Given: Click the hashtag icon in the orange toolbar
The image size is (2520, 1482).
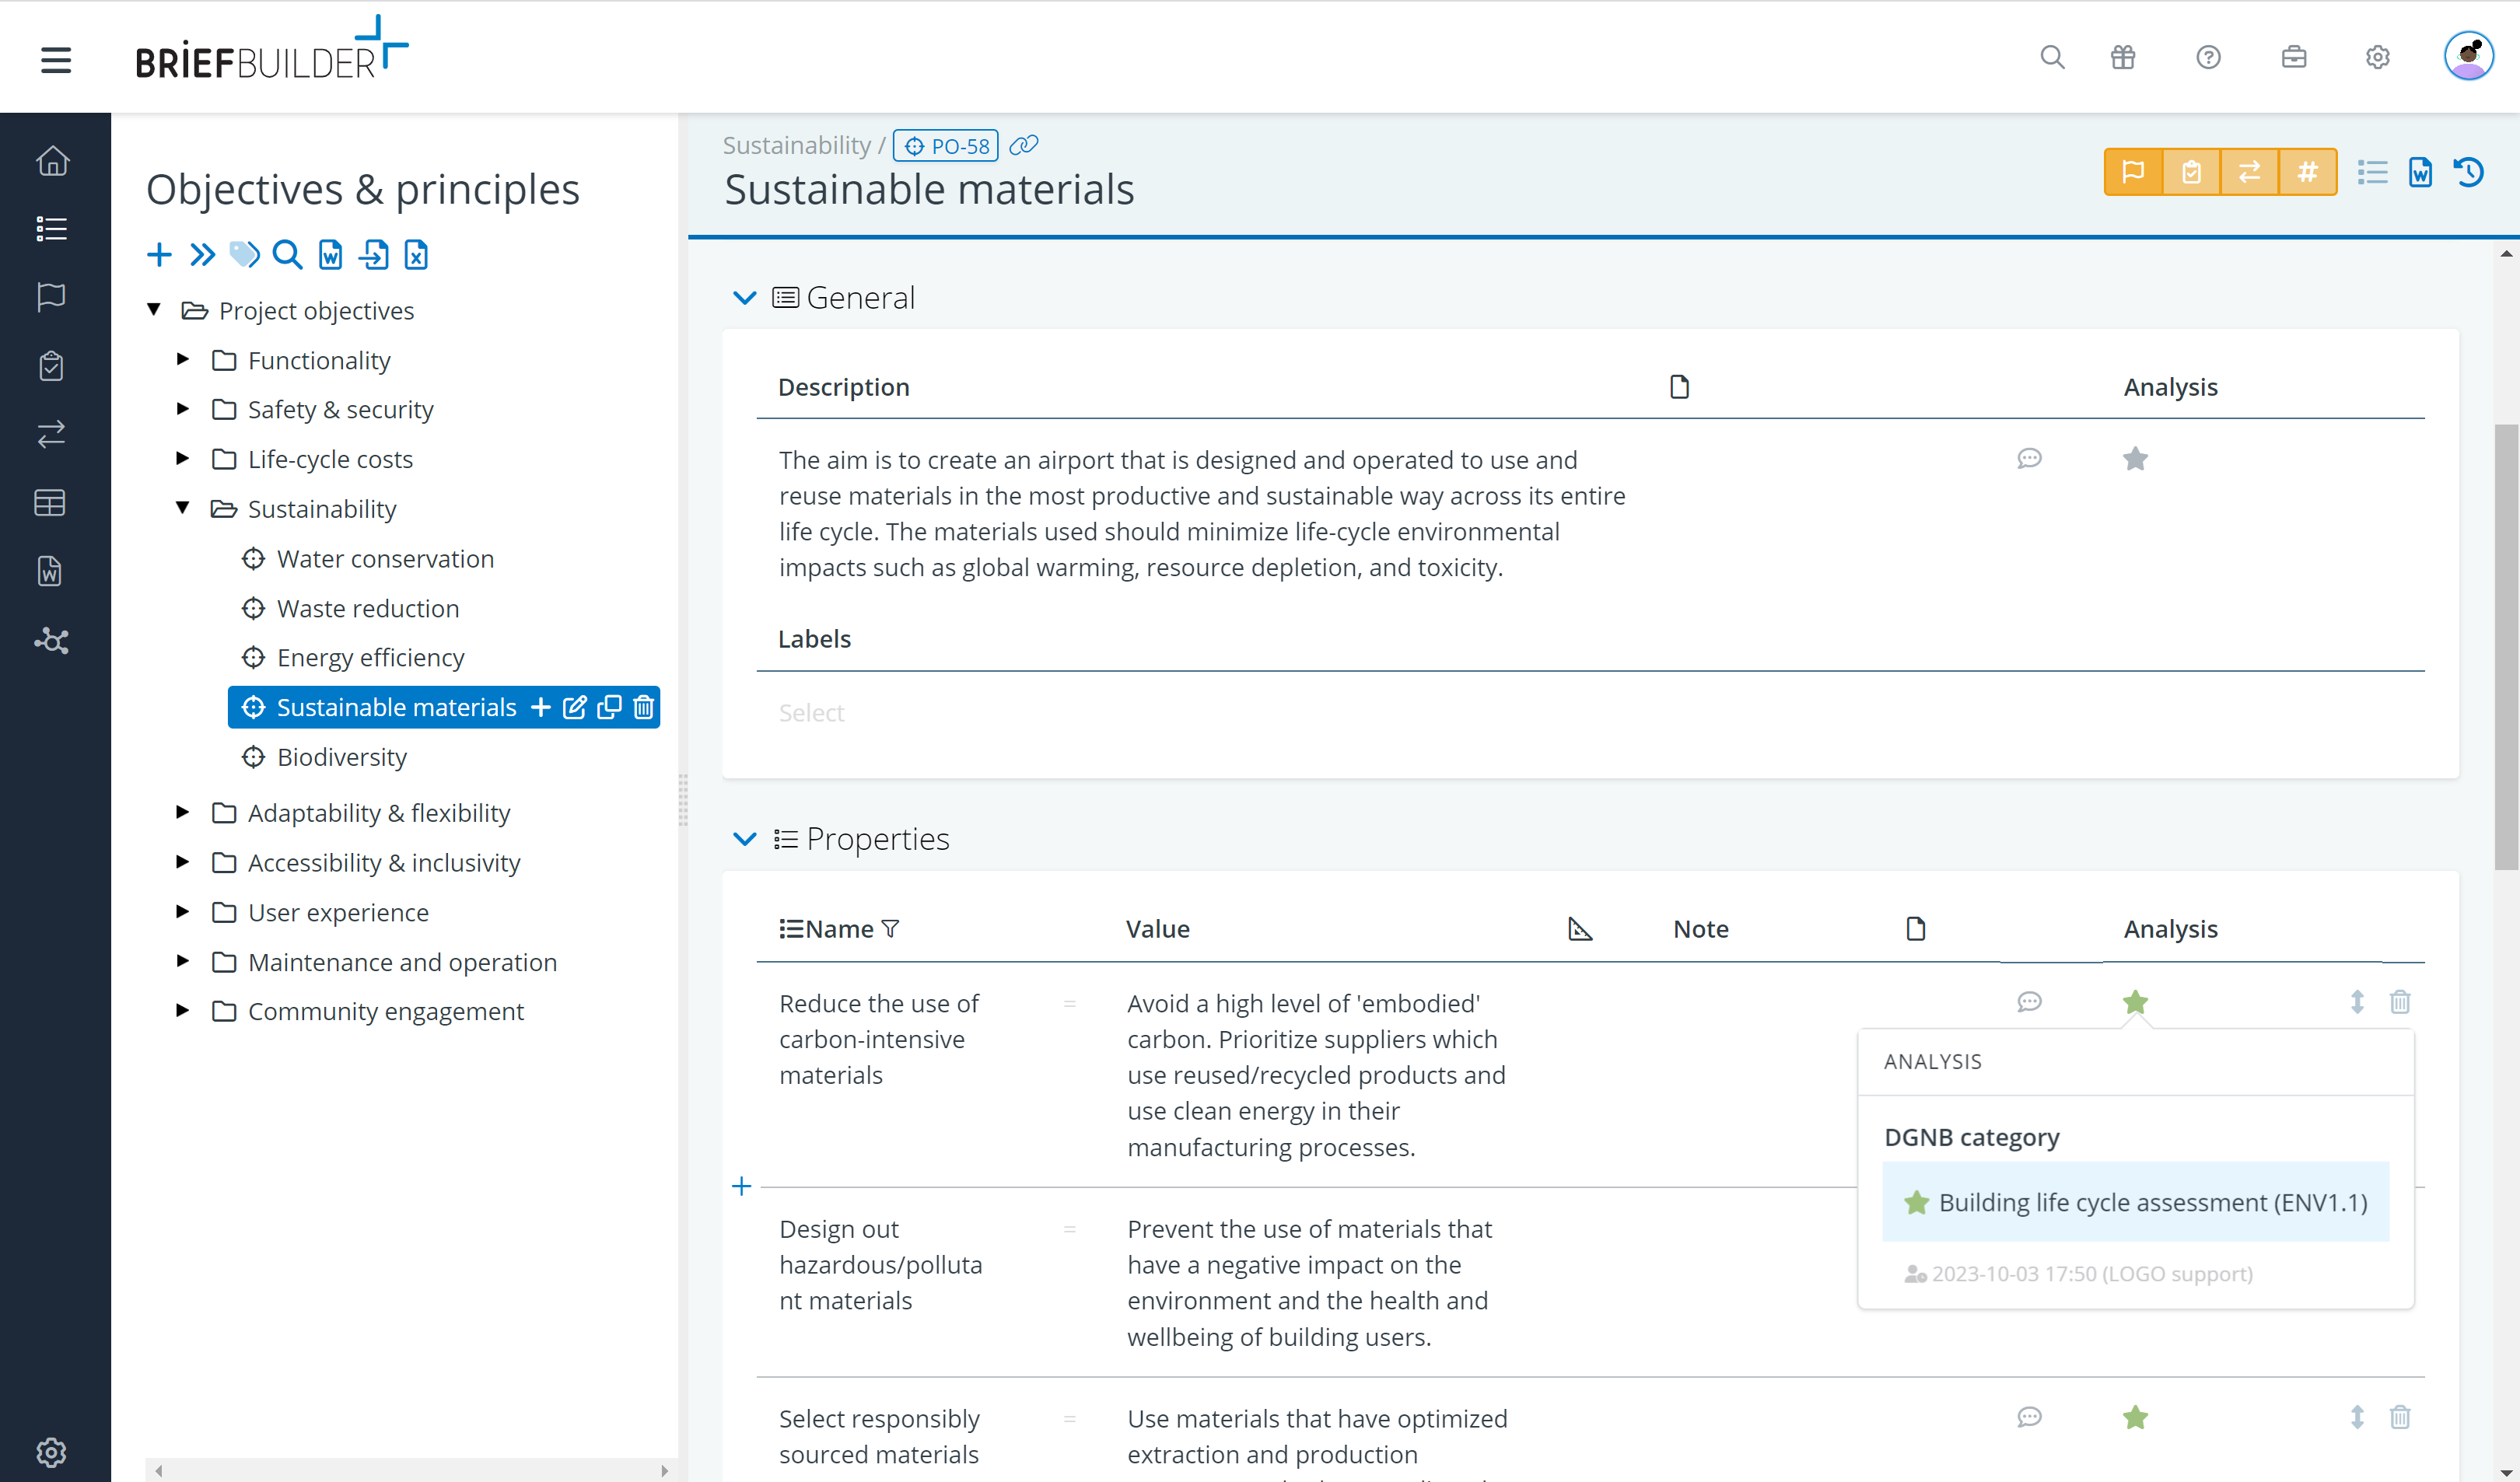Looking at the screenshot, I should (2308, 171).
